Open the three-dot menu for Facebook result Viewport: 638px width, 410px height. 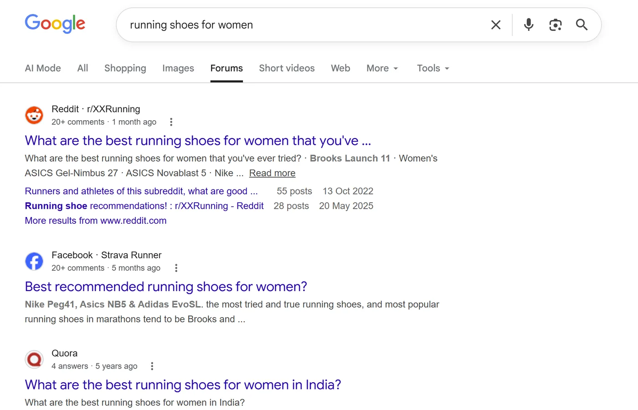[x=176, y=268]
